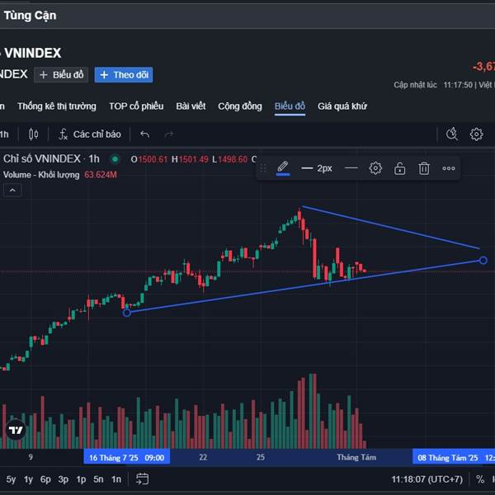Open chart settings gear in top toolbar
This screenshot has height=495, width=495.
coord(476,134)
